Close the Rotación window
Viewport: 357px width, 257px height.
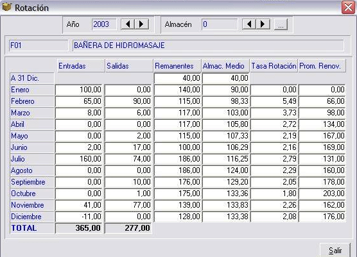point(348,8)
